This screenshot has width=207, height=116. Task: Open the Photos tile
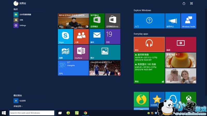tap(105, 52)
